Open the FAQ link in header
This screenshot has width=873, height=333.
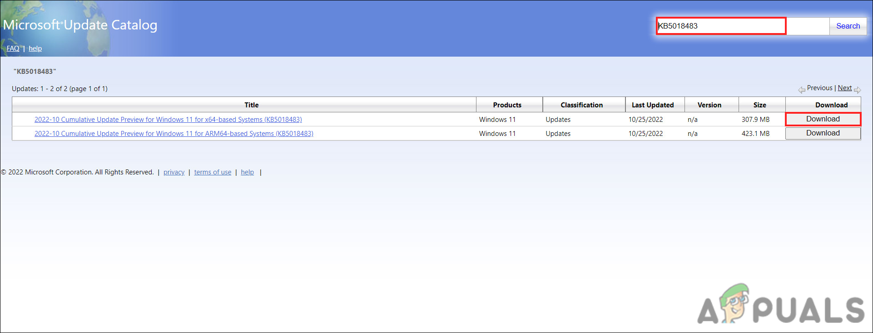(13, 48)
